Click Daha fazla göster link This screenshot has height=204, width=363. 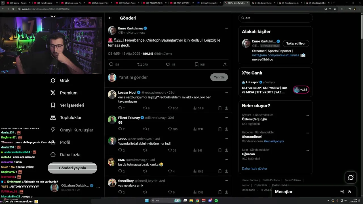point(255,168)
